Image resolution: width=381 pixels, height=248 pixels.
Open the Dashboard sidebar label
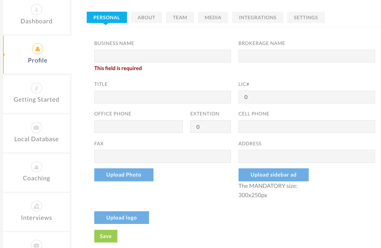(x=36, y=21)
